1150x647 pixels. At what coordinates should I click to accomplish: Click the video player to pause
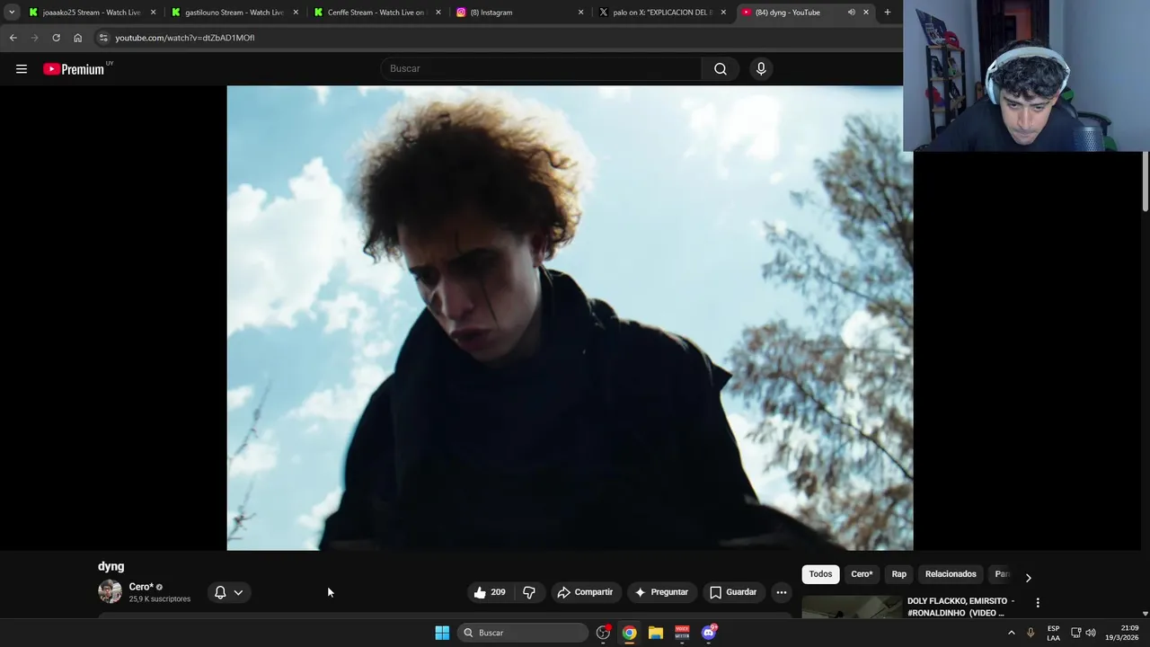(570, 318)
